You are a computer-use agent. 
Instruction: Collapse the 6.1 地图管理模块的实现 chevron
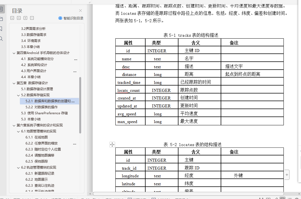point(18,132)
